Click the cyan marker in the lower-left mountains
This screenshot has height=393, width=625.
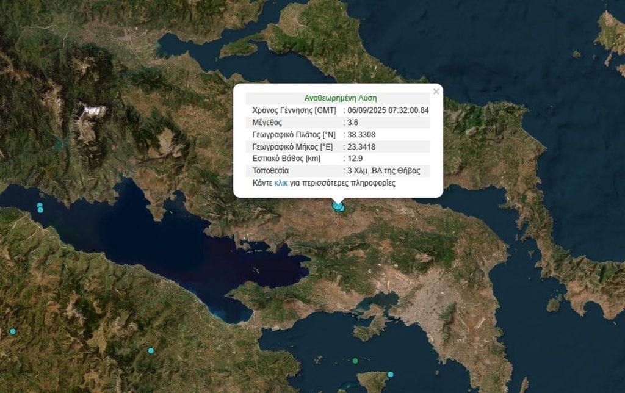[151, 350]
